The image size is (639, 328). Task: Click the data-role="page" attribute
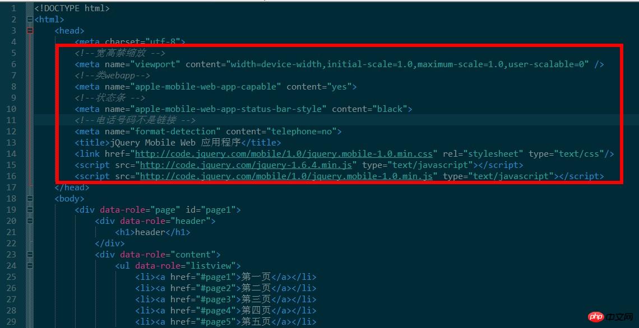(140, 210)
